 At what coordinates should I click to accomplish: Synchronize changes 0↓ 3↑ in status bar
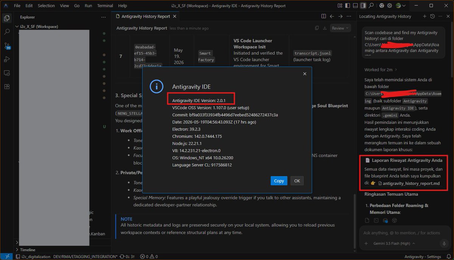click(127, 257)
